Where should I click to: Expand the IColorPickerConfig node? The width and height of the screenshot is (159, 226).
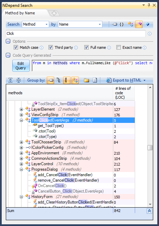[21, 147]
